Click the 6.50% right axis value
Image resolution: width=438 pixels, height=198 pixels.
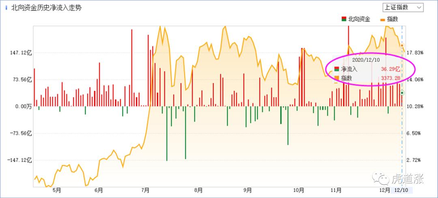(414, 133)
